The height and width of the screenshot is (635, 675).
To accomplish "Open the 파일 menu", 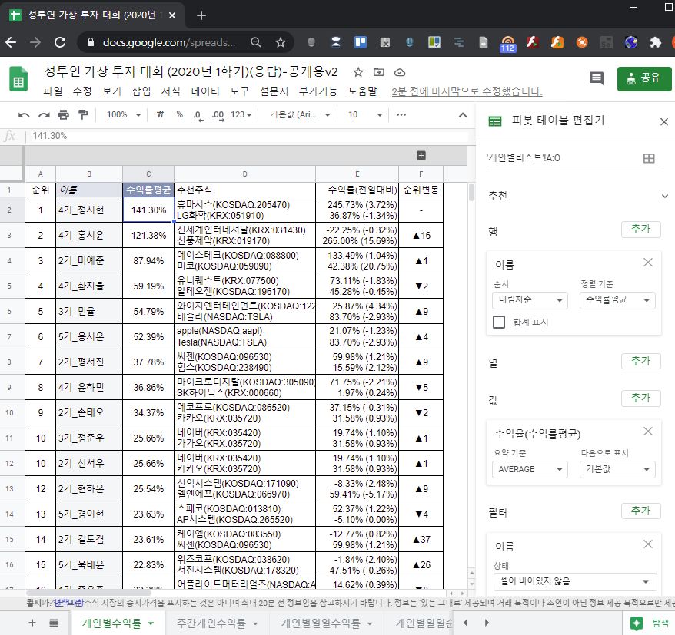I will tap(52, 91).
